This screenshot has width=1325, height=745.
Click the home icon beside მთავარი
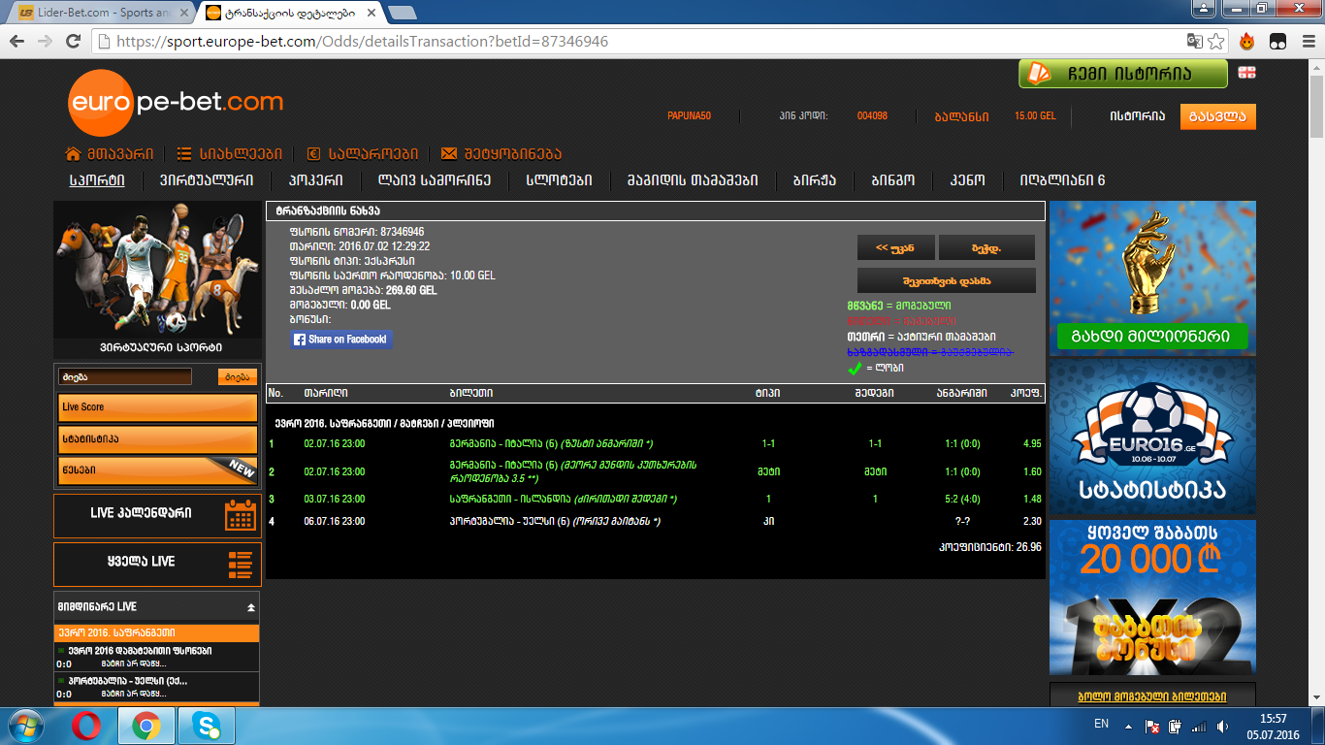[x=73, y=153]
